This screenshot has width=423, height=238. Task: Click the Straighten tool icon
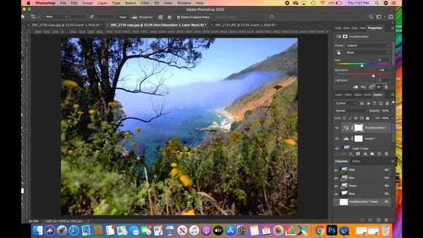point(134,17)
